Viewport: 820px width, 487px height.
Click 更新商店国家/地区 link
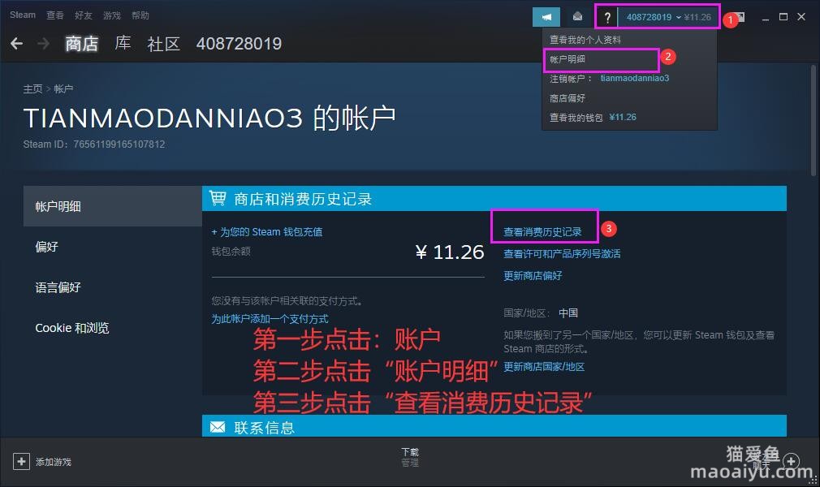point(544,367)
